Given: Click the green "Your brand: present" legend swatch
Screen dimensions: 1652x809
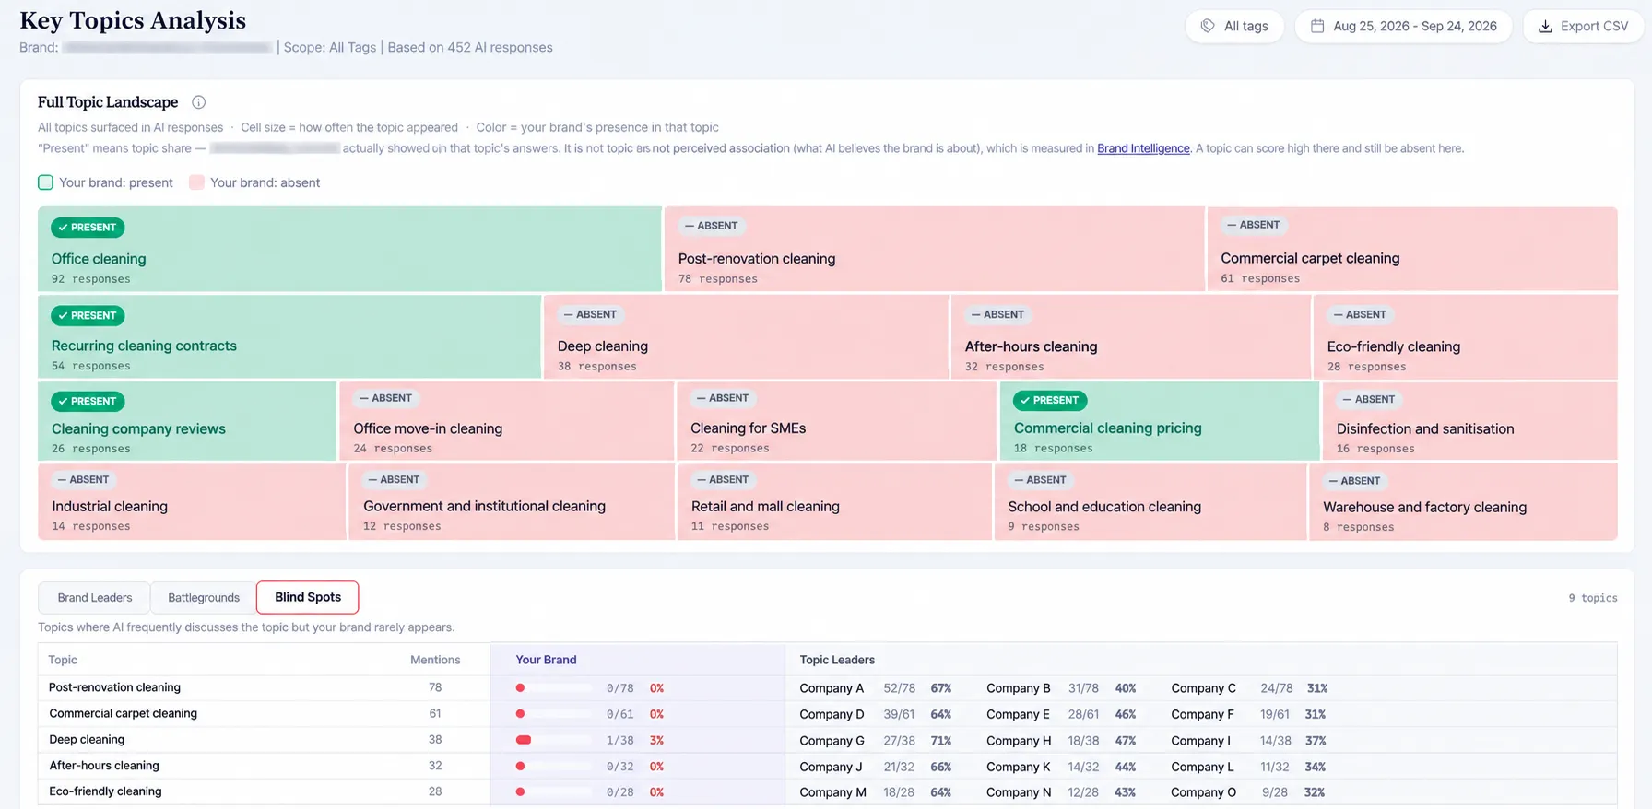Looking at the screenshot, I should (x=45, y=182).
